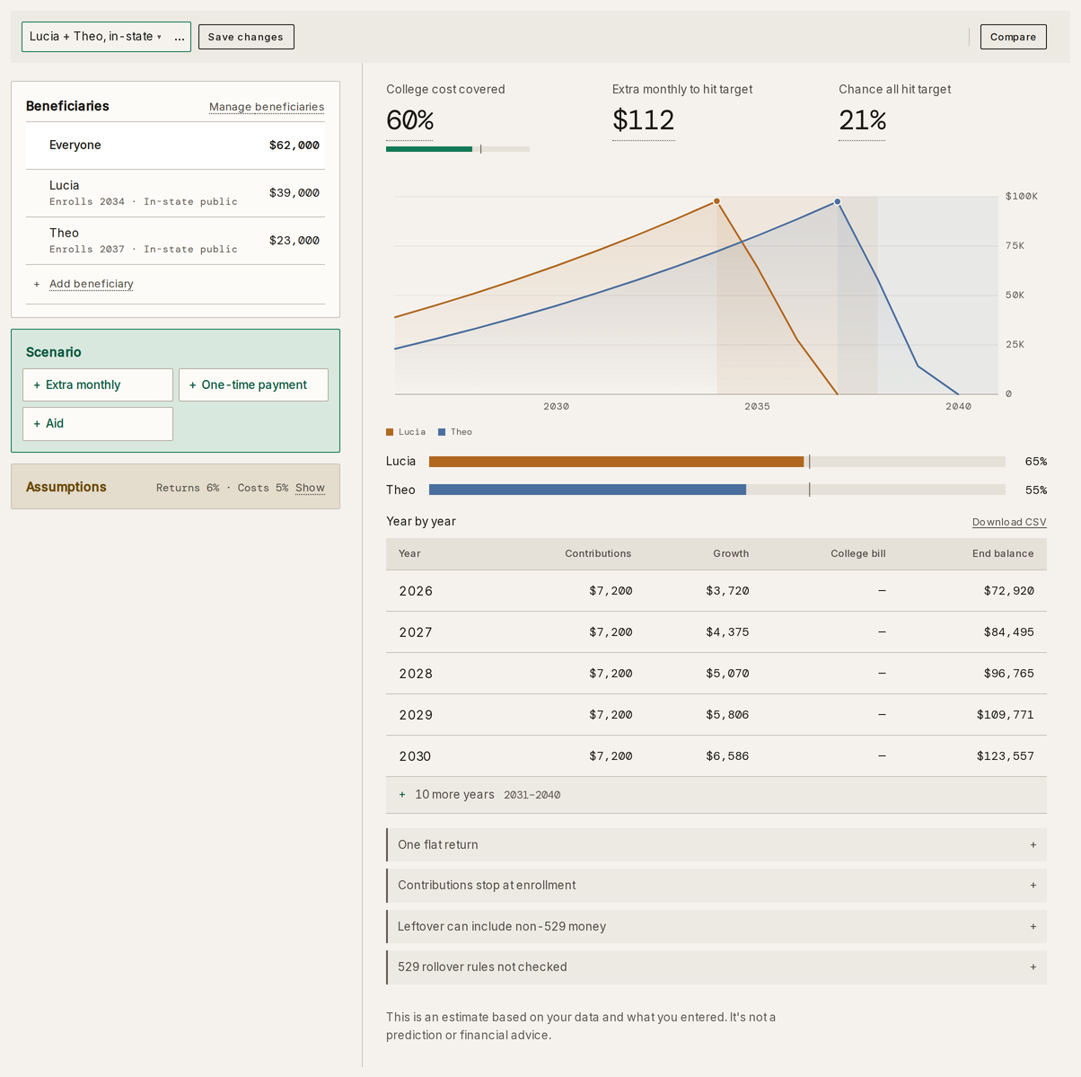This screenshot has height=1077, width=1081.
Task: Expand 10 more years 2031-2040
Action: pyautogui.click(x=716, y=795)
